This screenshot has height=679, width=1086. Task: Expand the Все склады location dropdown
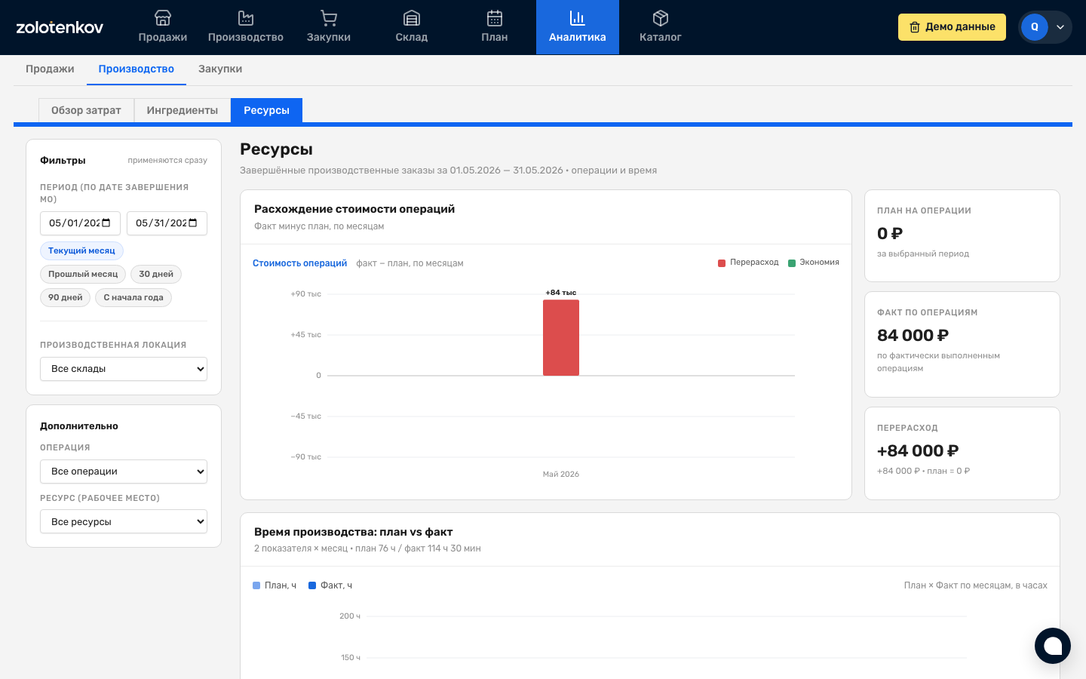(x=124, y=369)
